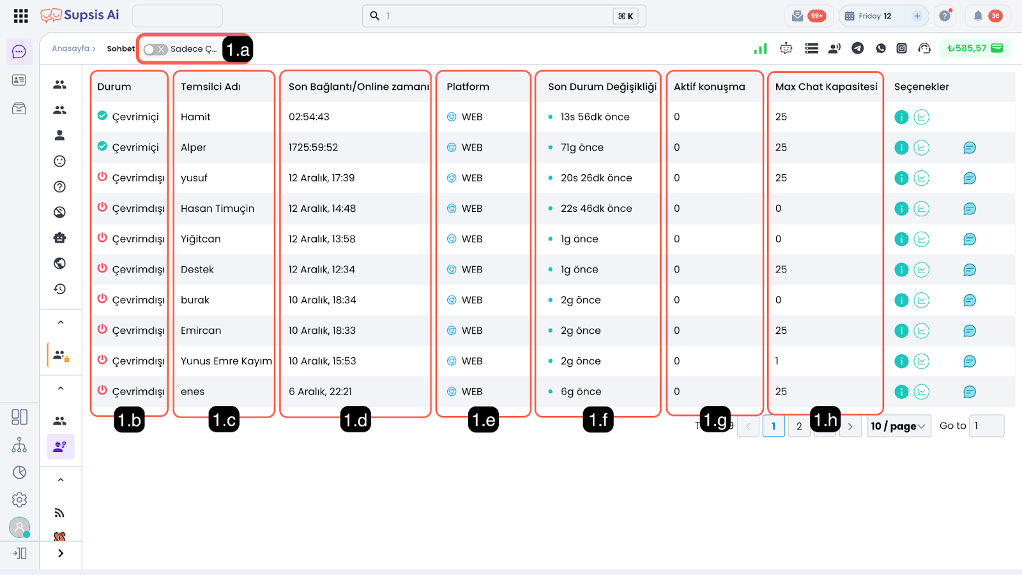Open the notification bell icon
This screenshot has width=1022, height=575.
[x=977, y=16]
